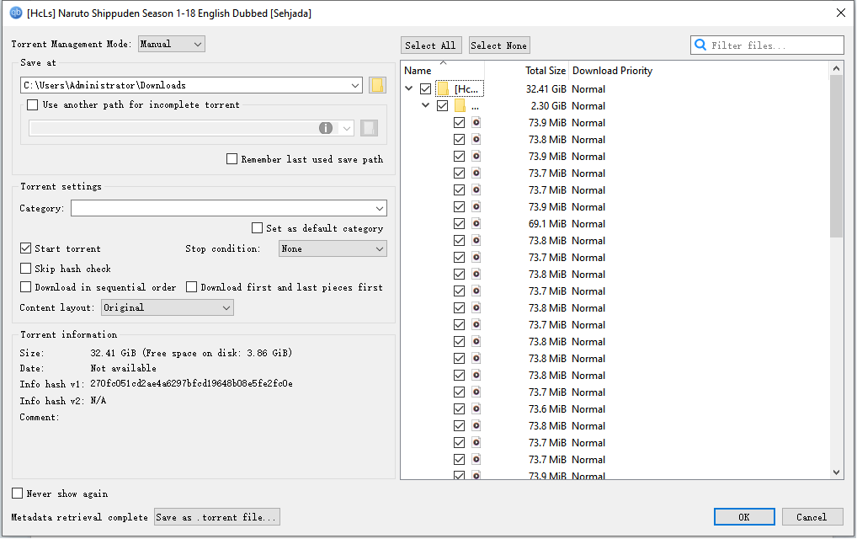The height and width of the screenshot is (539, 857).
Task: Click the 2.30 GiB subfolder icon
Action: coord(460,106)
